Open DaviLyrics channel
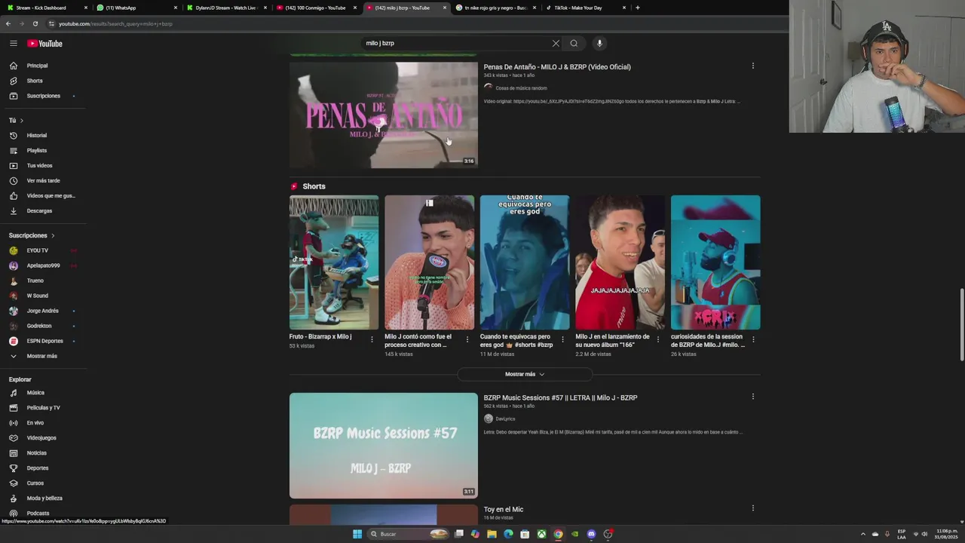The width and height of the screenshot is (965, 543). [x=505, y=419]
